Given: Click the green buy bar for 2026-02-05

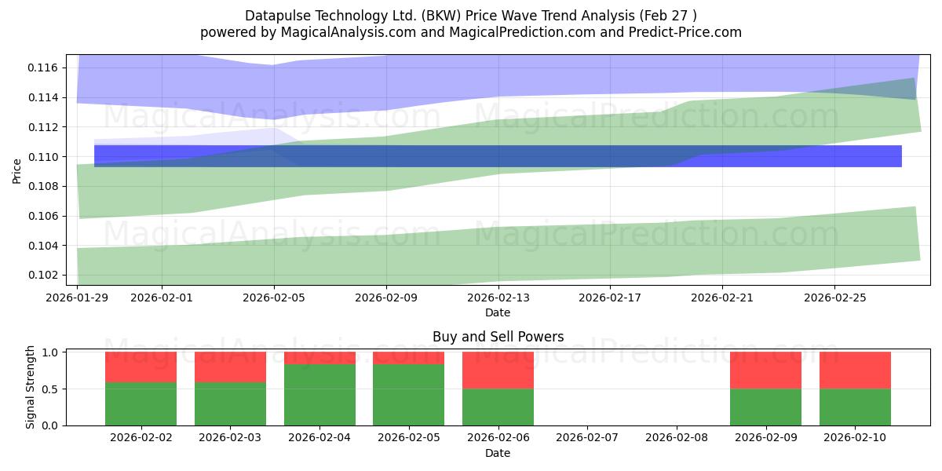Looking at the screenshot, I should [408, 395].
